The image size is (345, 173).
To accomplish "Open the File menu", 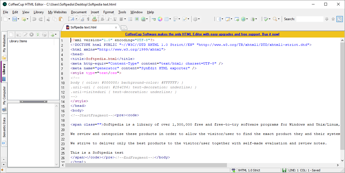I will tap(6, 12).
